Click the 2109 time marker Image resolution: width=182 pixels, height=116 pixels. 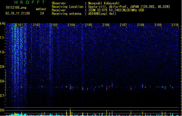pos(158,25)
